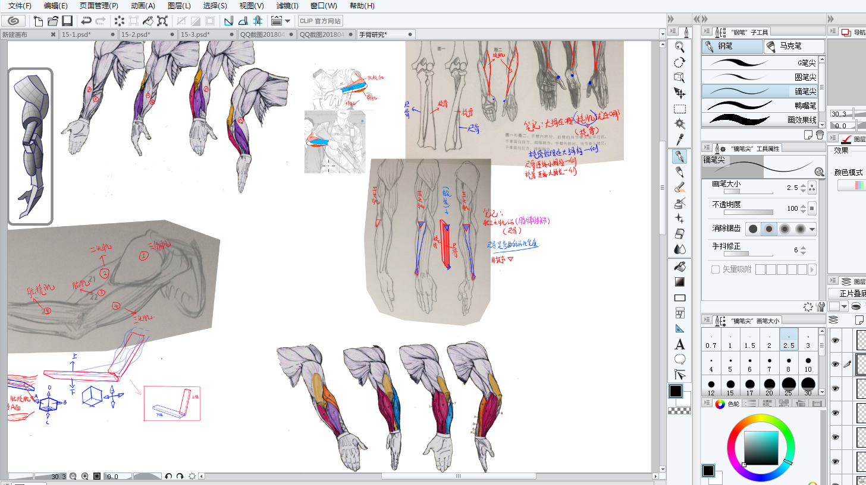866x485 pixels.
Task: Open the Clip Studio spiral icon
Action: (x=13, y=21)
